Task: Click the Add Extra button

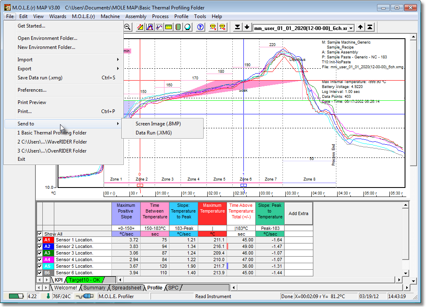Action: (298, 213)
